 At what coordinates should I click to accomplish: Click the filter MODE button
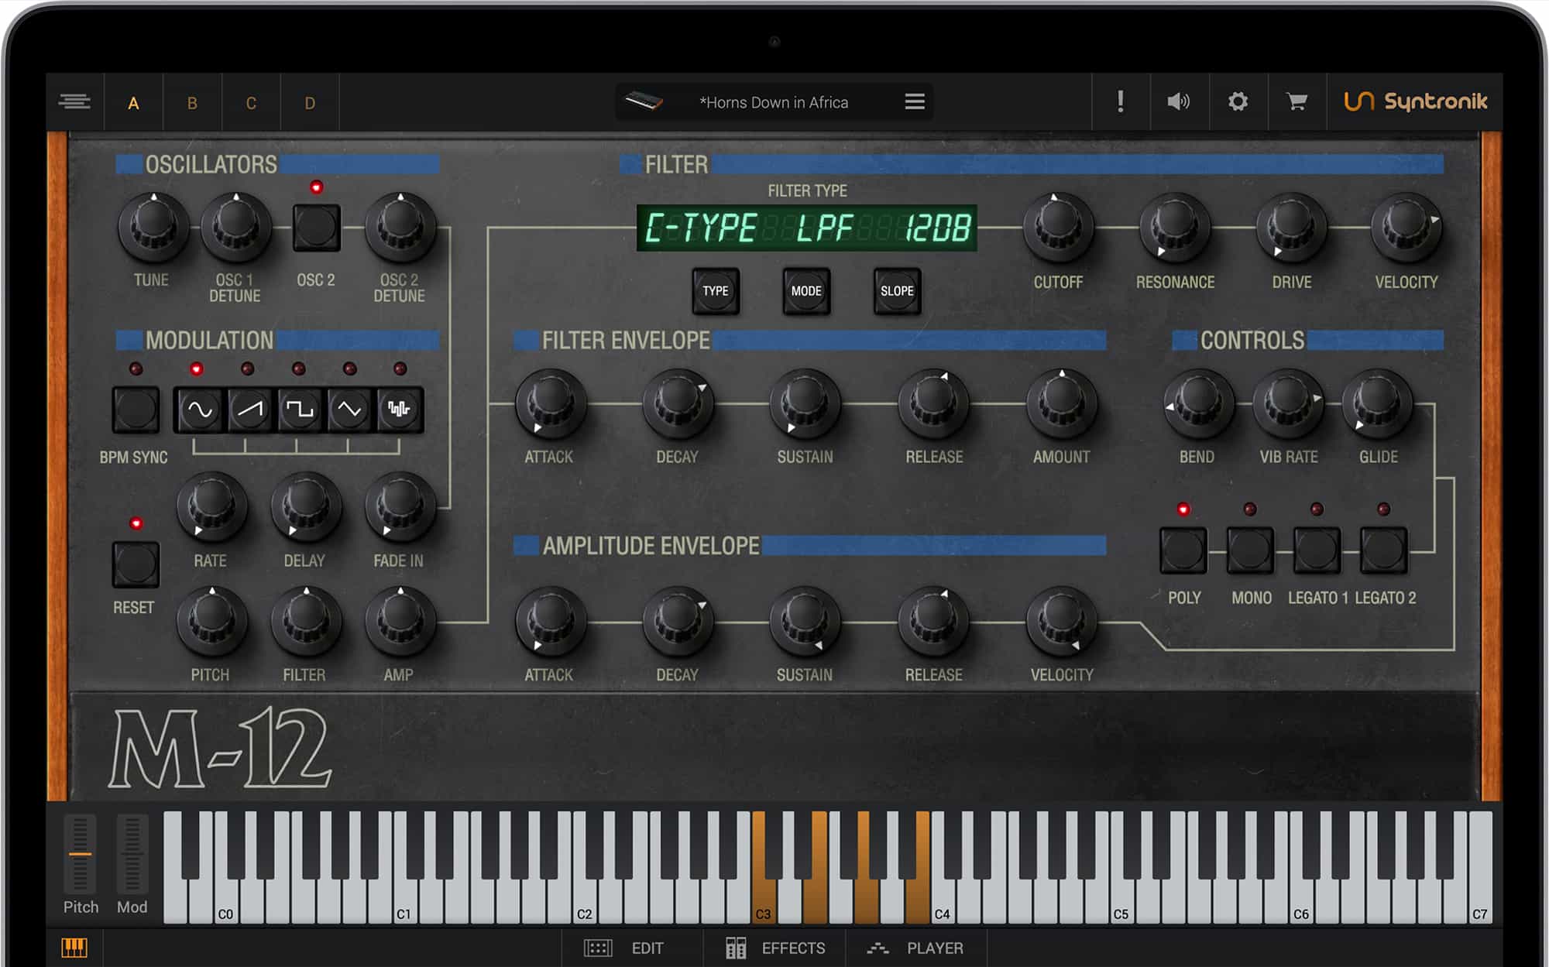coord(806,291)
